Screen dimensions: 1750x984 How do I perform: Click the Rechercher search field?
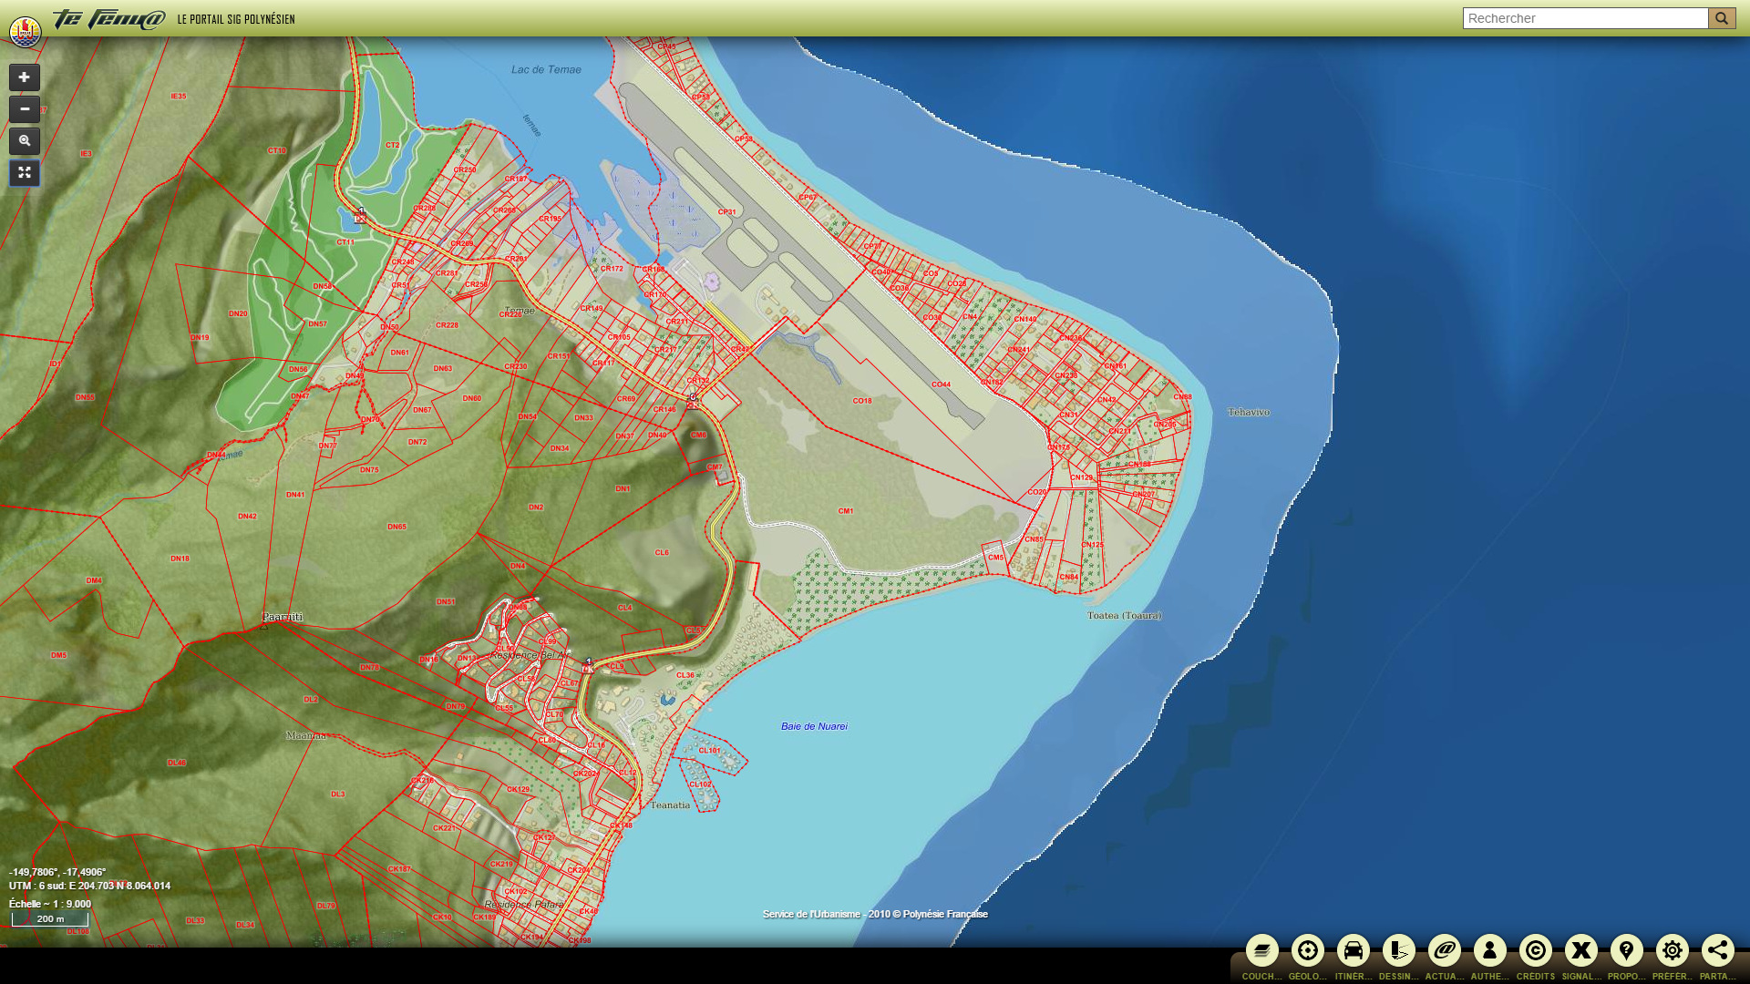(x=1584, y=18)
